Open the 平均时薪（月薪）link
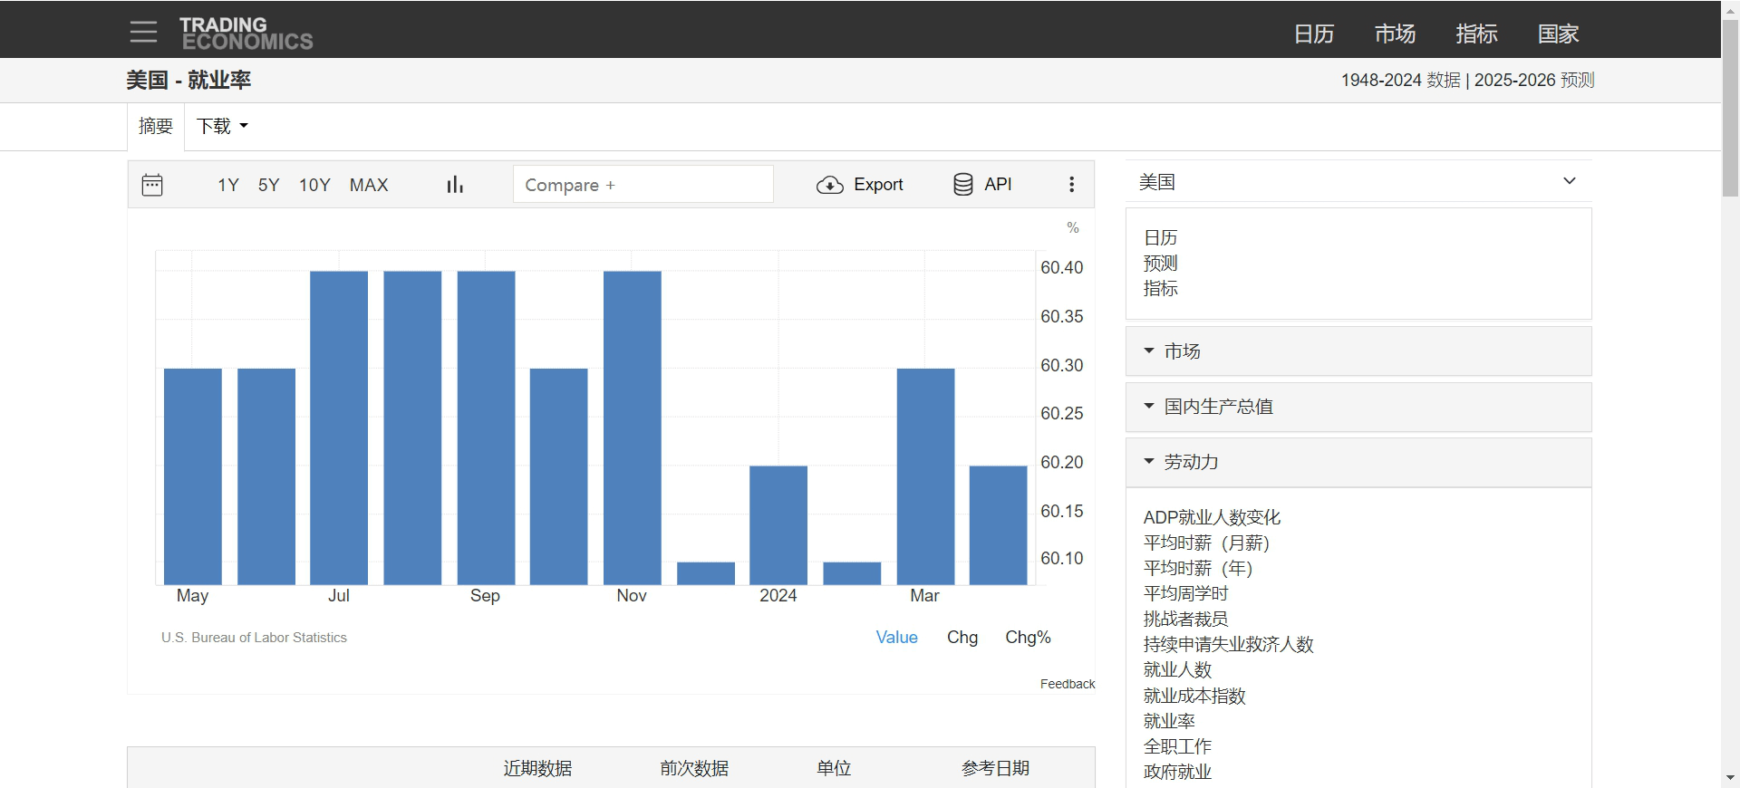The height and width of the screenshot is (788, 1740). (x=1206, y=543)
